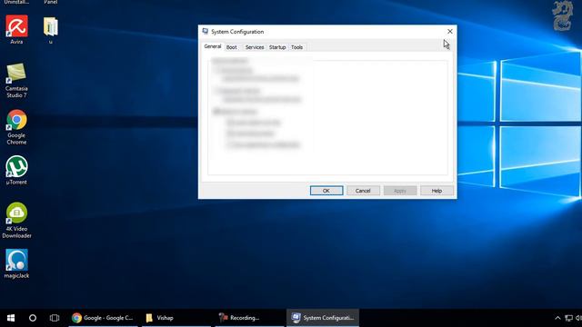Switch to the Services tab
This screenshot has height=327, width=582.
[255, 47]
